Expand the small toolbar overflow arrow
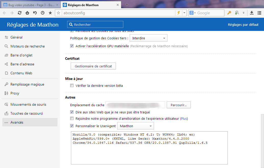 click(x=244, y=13)
